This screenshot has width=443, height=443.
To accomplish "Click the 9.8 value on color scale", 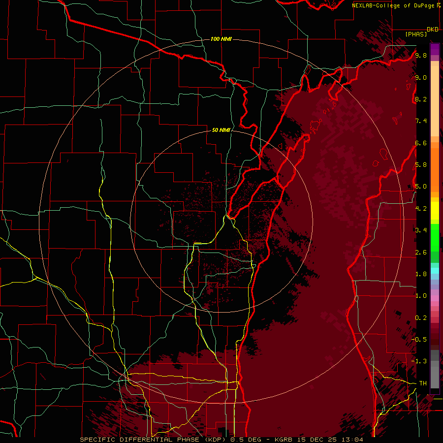I will coord(421,55).
